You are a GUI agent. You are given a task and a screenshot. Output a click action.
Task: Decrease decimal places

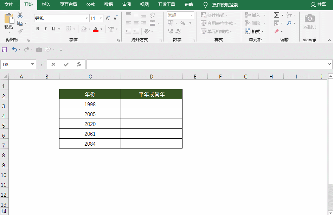coord(178,31)
